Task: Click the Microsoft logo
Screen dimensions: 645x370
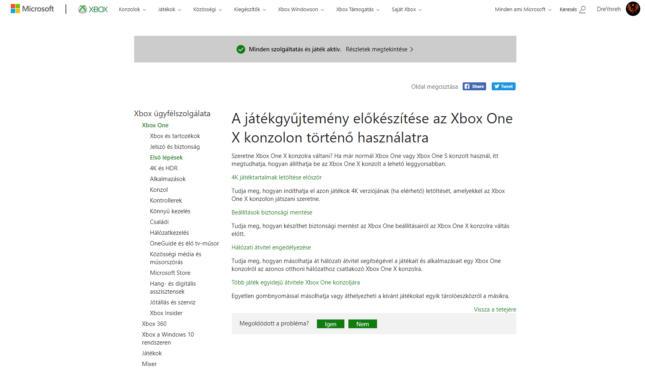Action: point(32,9)
